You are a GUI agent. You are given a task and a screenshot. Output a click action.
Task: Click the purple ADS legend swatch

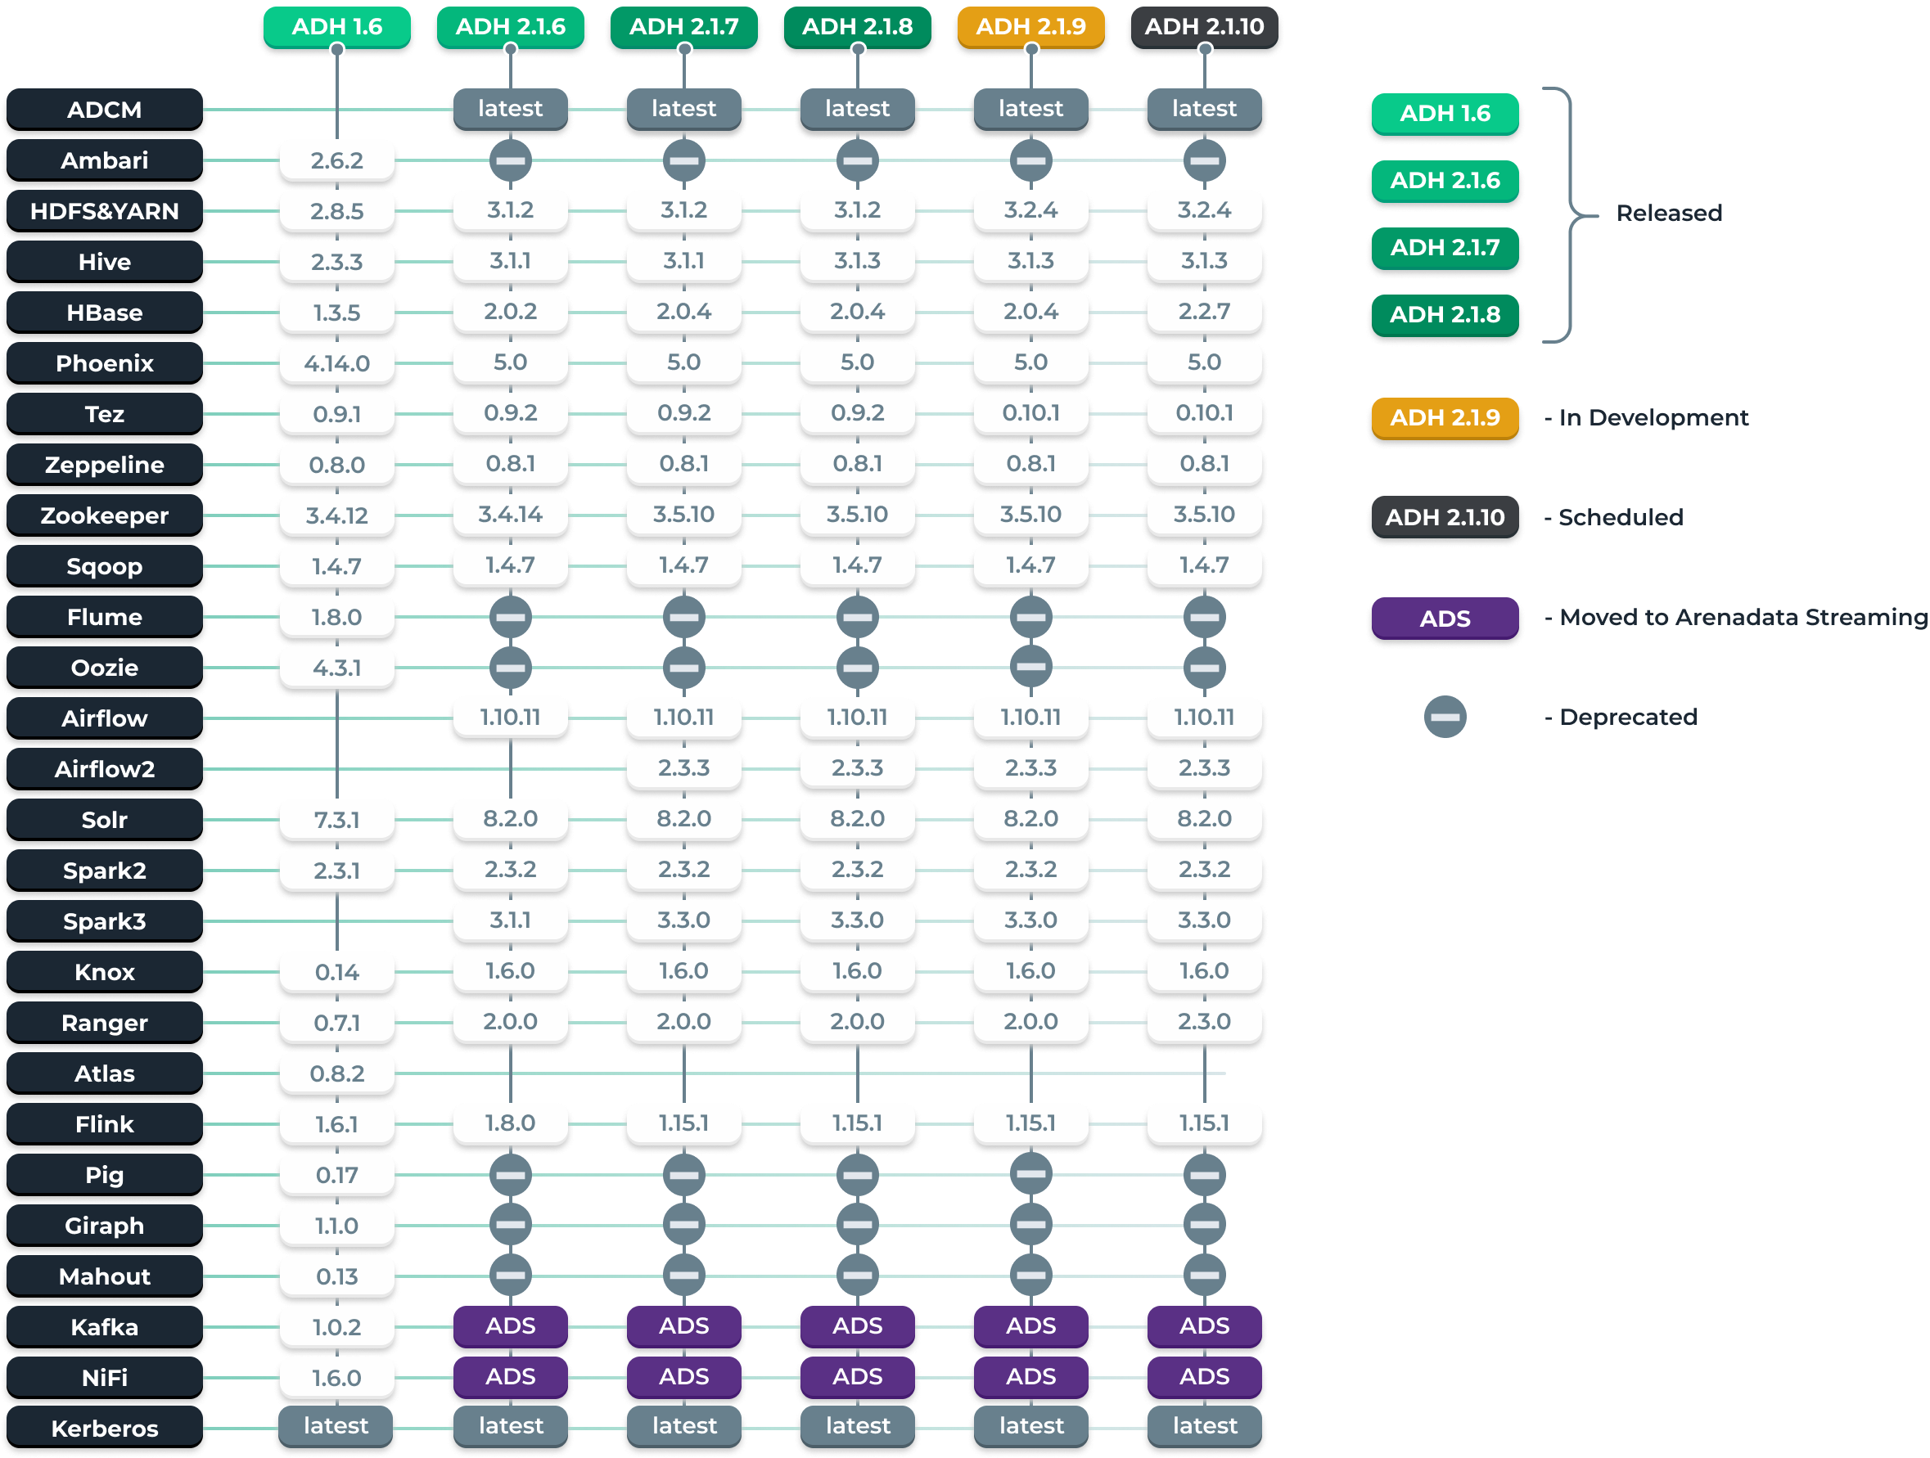tap(1445, 619)
